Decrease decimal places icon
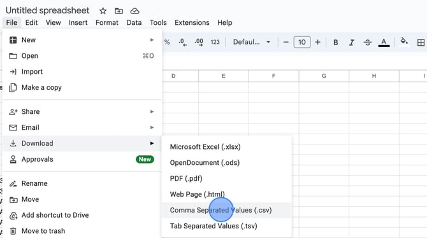Screen dimensions: 427x238 pos(183,42)
